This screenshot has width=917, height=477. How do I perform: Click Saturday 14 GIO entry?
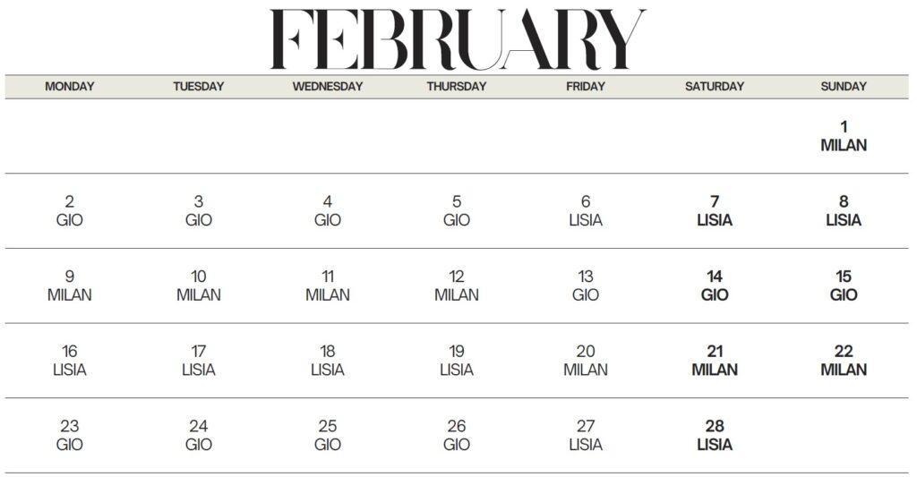pyautogui.click(x=715, y=285)
